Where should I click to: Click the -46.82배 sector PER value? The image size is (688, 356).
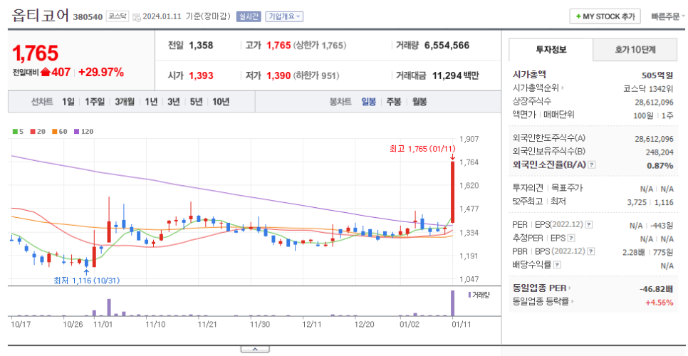point(657,288)
